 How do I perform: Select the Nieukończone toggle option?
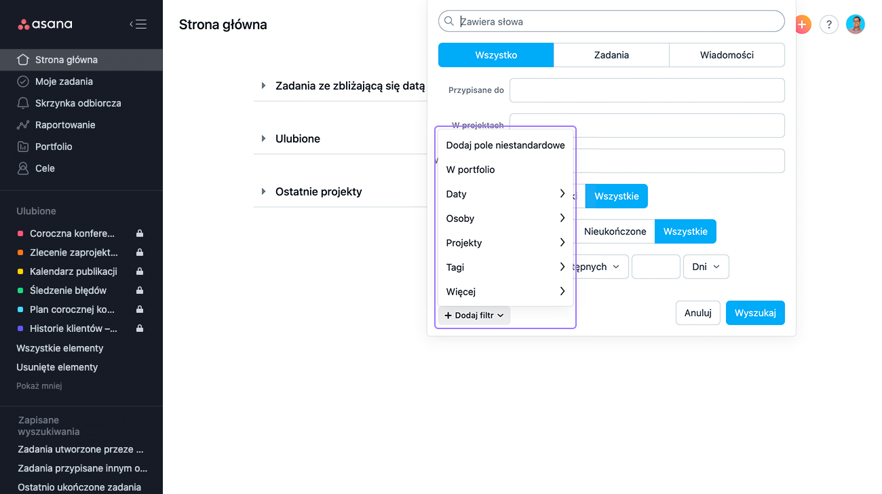tap(615, 231)
